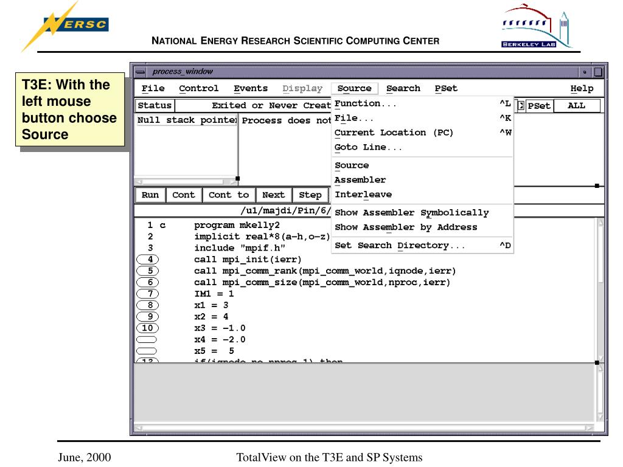Select Show Assembler Symbolically
The image size is (623, 467).
click(422, 212)
